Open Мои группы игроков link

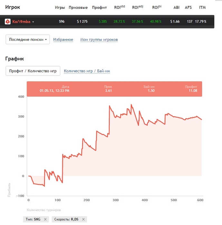coord(99,40)
